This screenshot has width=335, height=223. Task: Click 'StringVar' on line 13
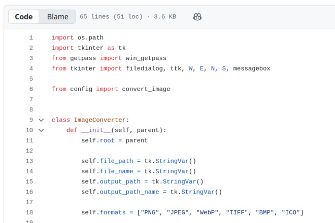coord(172,161)
